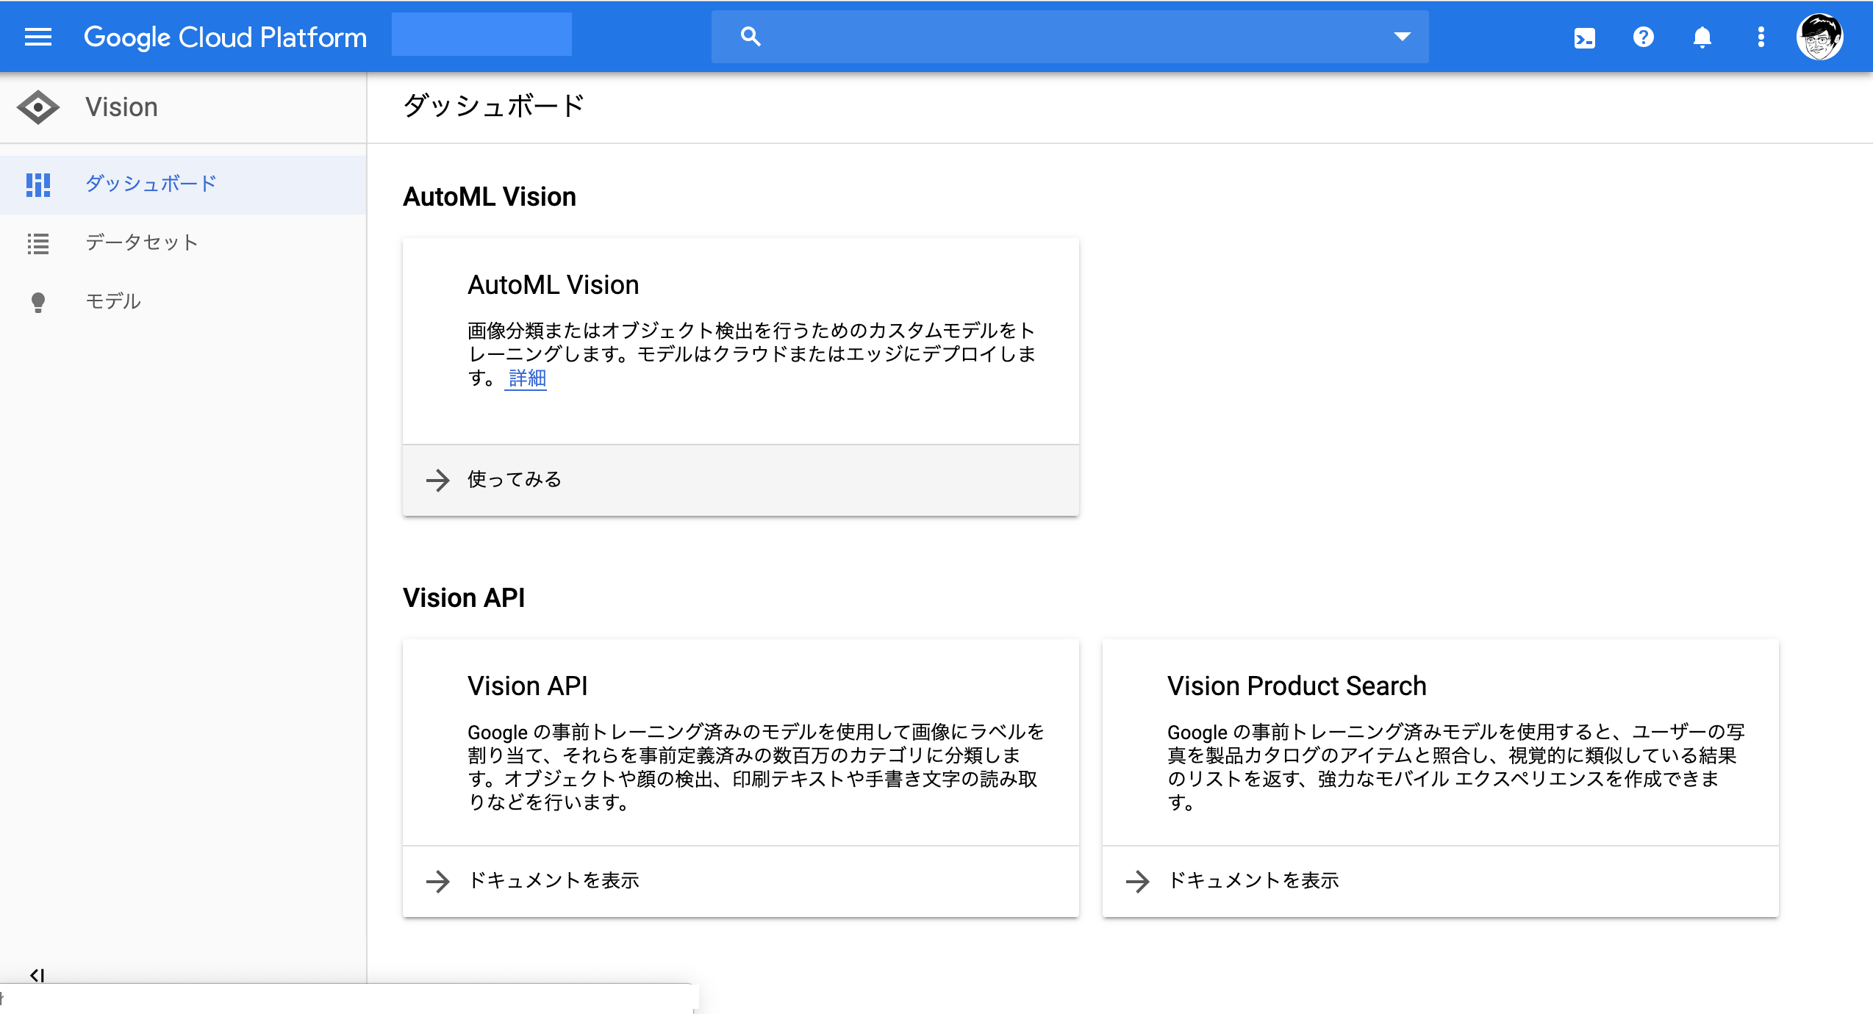
Task: Select ダッシュボード in the sidebar
Action: tap(183, 184)
